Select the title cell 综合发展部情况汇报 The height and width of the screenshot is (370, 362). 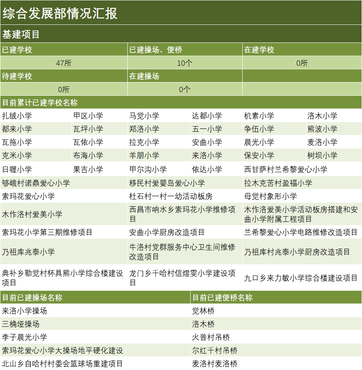[x=181, y=12]
